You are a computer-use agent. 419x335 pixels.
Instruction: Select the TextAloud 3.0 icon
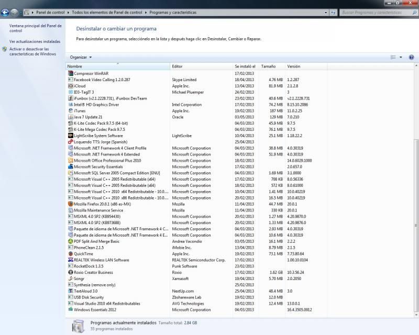[x=71, y=291]
